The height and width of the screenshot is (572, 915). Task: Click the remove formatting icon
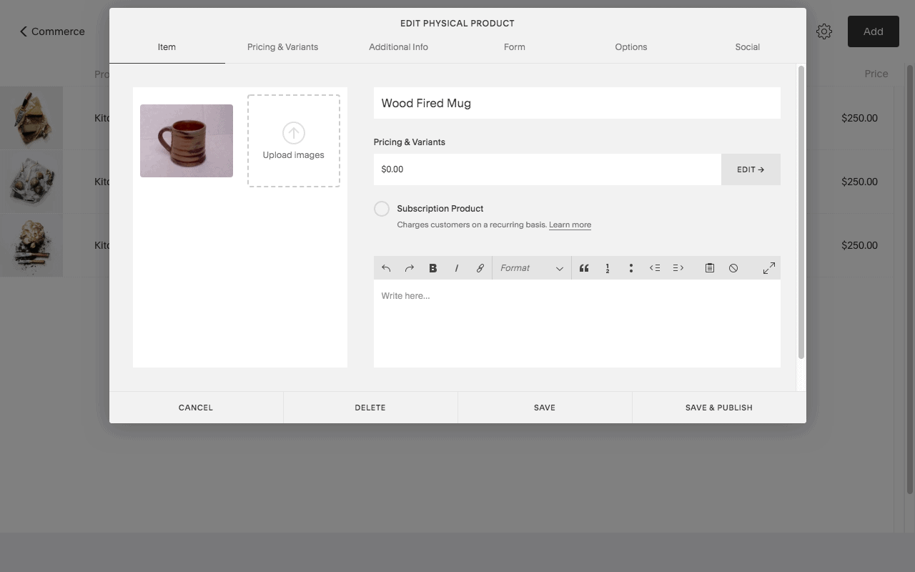[x=733, y=268]
